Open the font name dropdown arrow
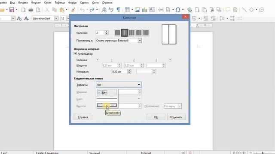275x154 pixels. click(x=56, y=18)
